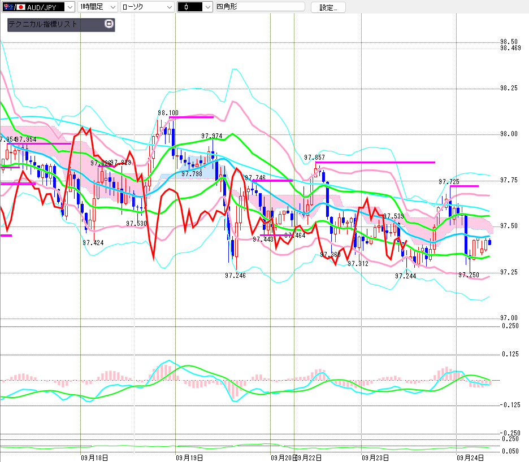Screen dimensions: 529x462
Task: Select the 97.246 low price label
Action: click(x=235, y=276)
